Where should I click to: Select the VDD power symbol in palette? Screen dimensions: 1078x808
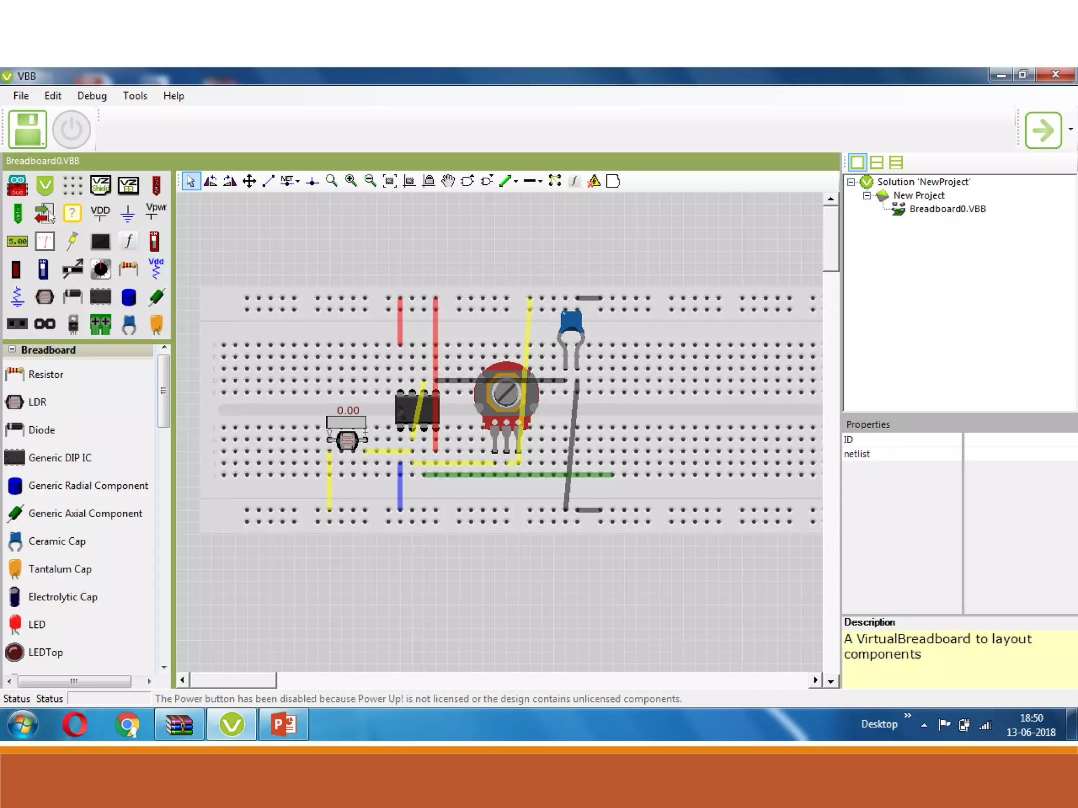(x=100, y=213)
